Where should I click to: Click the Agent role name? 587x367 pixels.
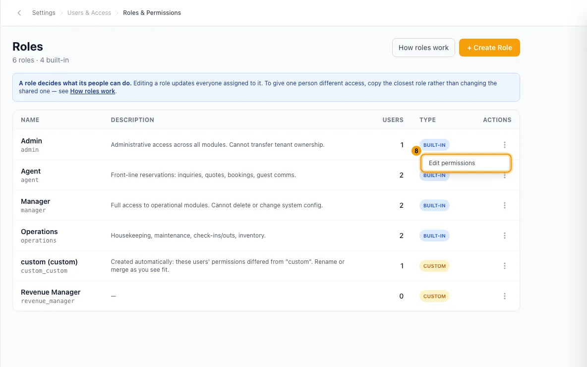click(31, 172)
